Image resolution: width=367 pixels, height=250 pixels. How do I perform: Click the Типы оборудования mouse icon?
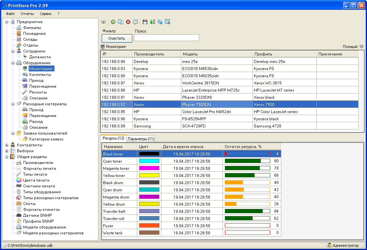pos(19,192)
